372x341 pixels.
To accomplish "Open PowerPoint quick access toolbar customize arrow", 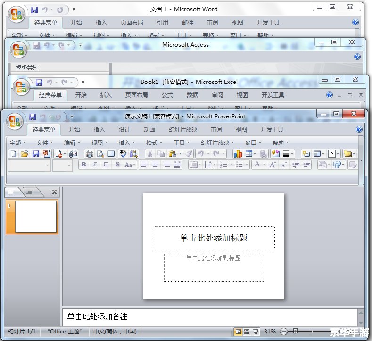I will click(72, 117).
